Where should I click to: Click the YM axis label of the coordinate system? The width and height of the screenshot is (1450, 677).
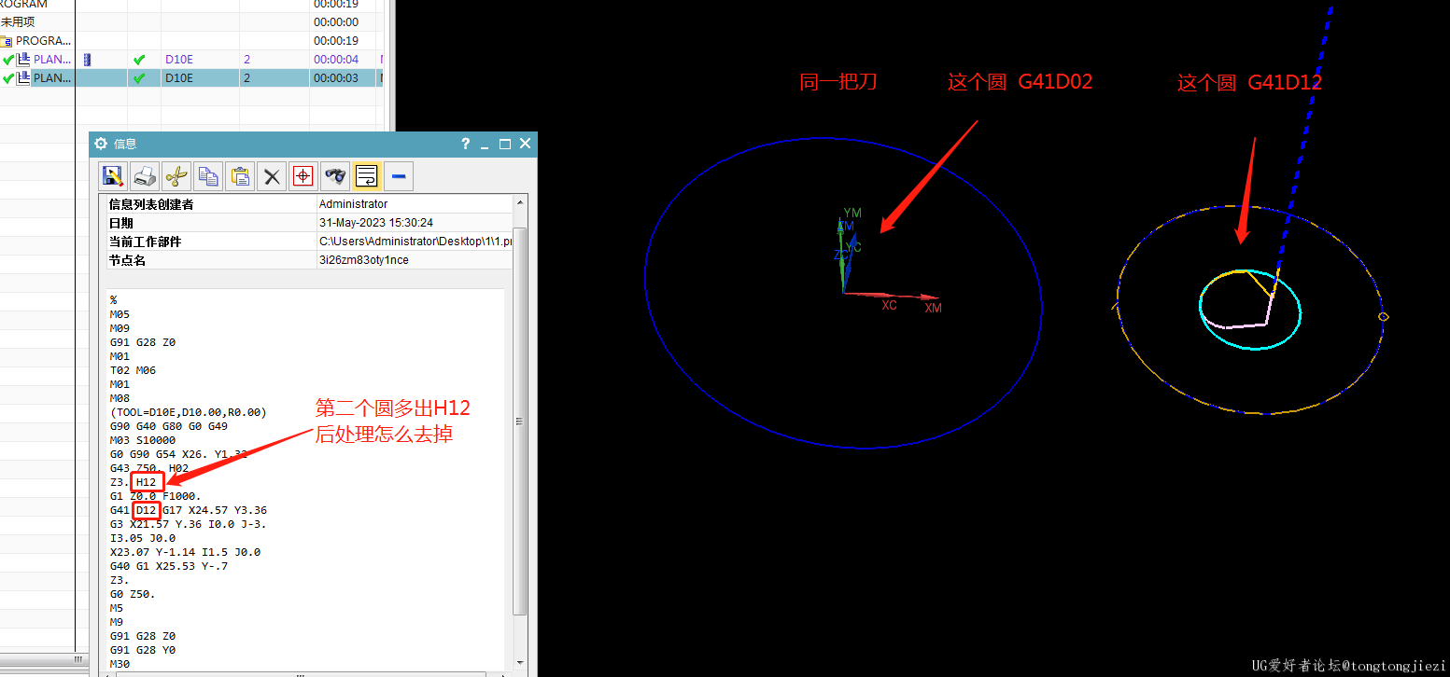coord(852,214)
